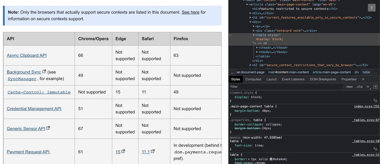This screenshot has height=164, width=380.
Task: Expand the thead node
Action: pyautogui.click(x=257, y=48)
